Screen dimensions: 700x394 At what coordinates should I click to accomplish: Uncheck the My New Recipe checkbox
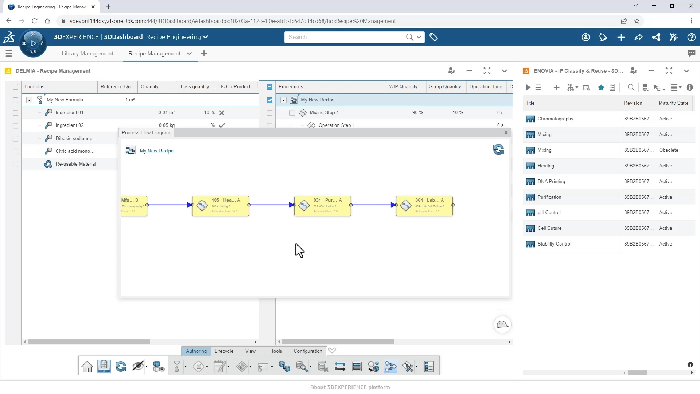(x=269, y=100)
